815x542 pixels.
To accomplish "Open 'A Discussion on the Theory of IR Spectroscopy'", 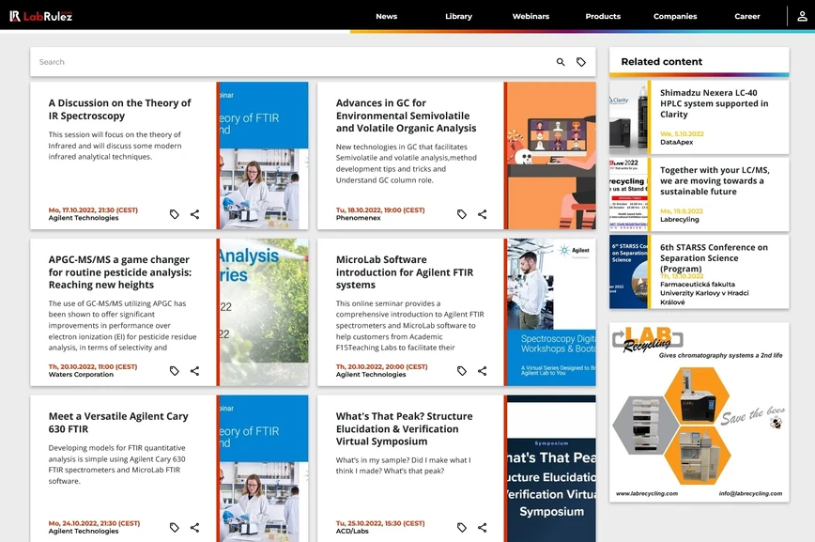I will pyautogui.click(x=120, y=109).
